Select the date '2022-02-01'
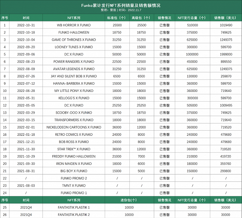Viewport: 242px width, 218px height. [x=26, y=127]
